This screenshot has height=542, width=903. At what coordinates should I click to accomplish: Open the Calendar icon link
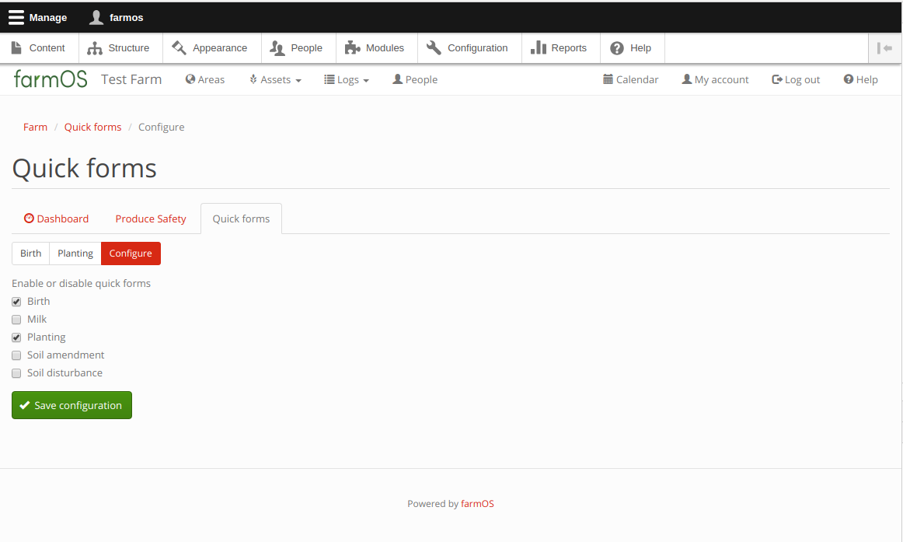click(608, 79)
